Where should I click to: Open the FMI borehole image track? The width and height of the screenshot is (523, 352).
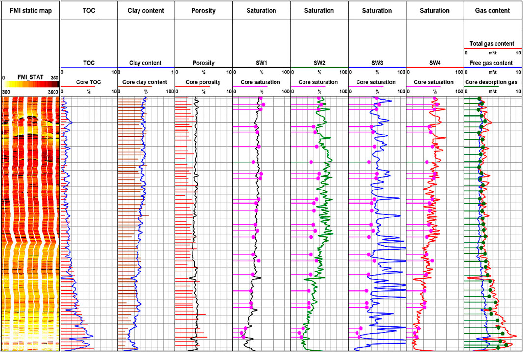[x=30, y=224]
